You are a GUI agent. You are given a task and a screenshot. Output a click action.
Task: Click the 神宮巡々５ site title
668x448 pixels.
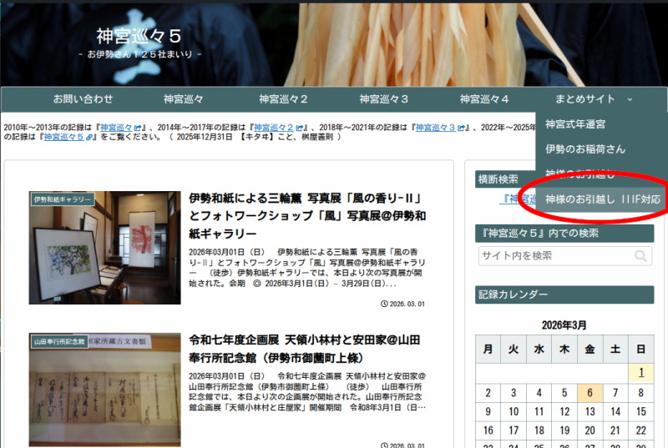(x=139, y=36)
